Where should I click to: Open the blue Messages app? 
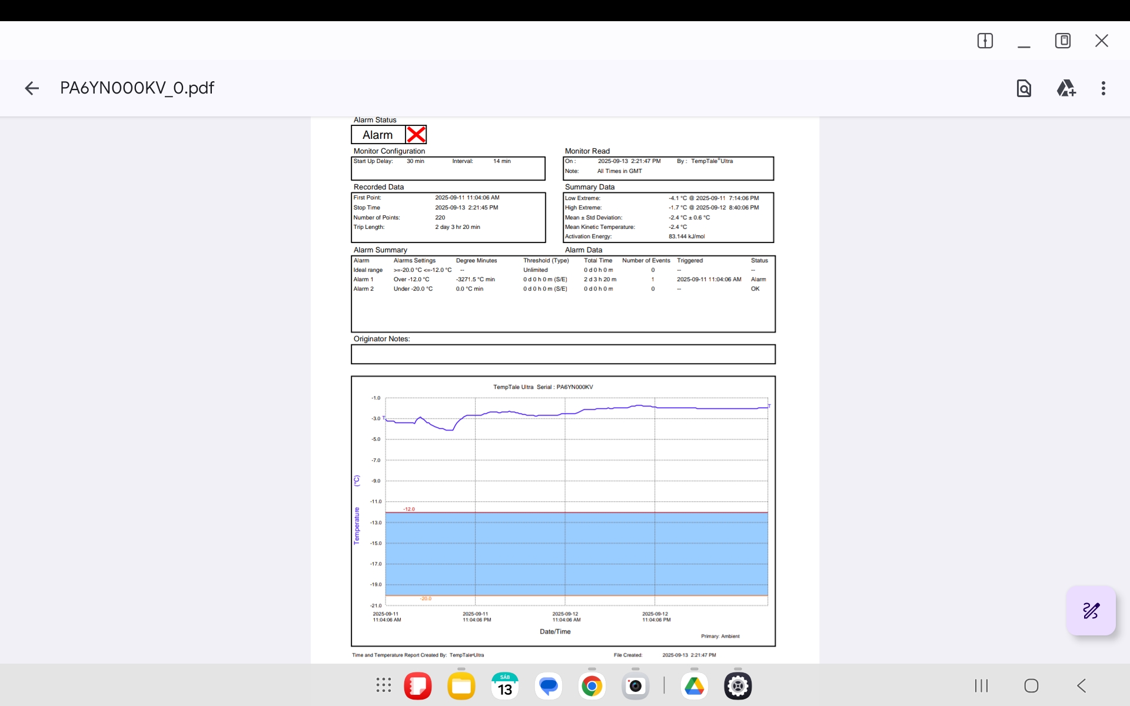point(549,686)
